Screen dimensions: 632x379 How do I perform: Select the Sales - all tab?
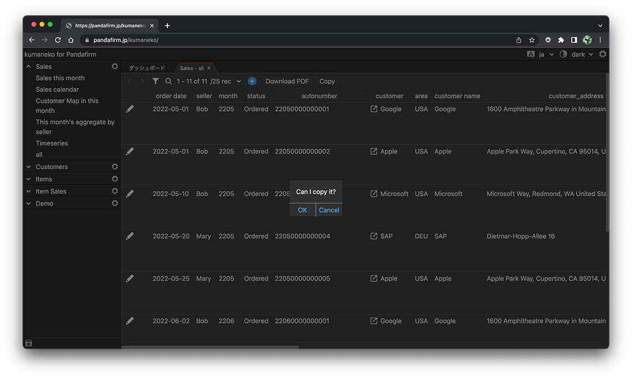coord(191,68)
